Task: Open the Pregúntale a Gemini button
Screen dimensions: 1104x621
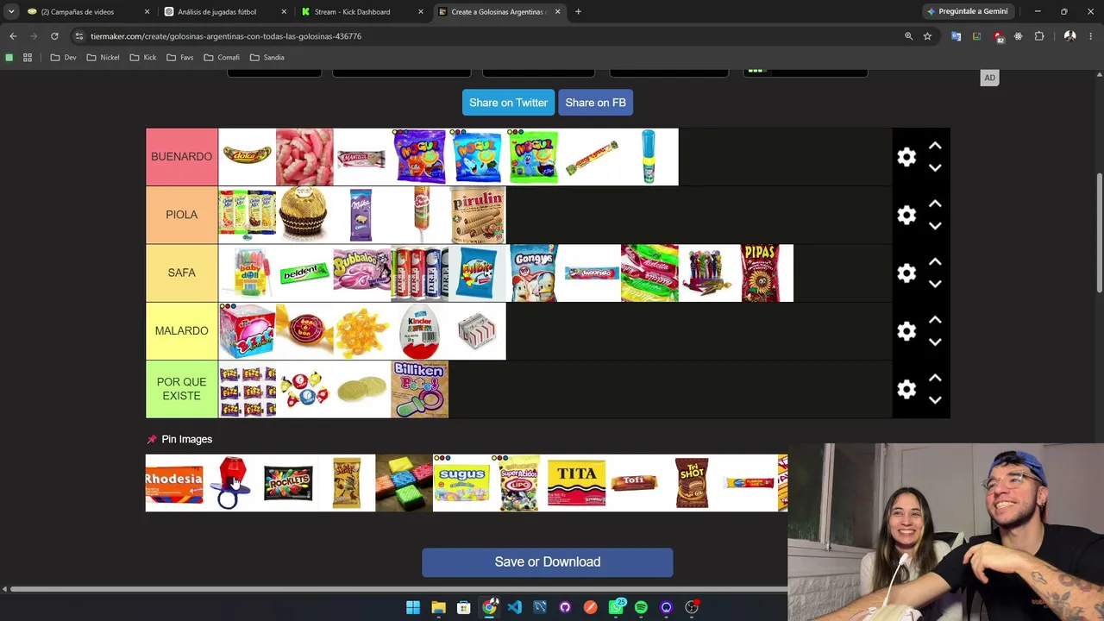Action: click(967, 11)
